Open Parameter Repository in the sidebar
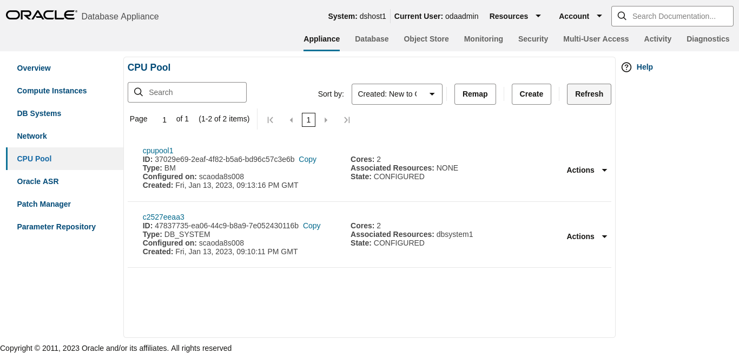 pos(56,227)
